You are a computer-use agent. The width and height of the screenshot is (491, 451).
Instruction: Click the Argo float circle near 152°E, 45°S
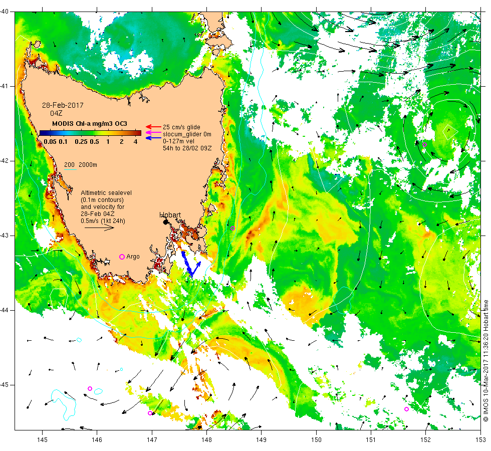point(406,409)
